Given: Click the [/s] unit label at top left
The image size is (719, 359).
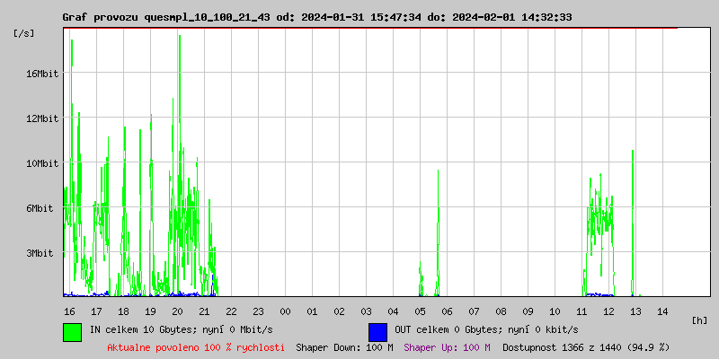Looking at the screenshot, I should coord(24,33).
